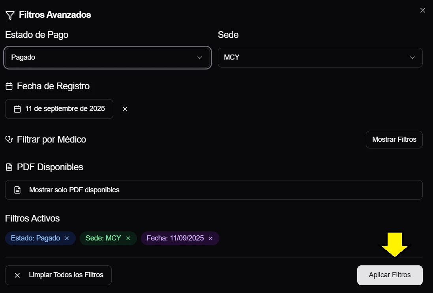Screen dimensions: 433x293
Task: Clear the selected registration date
Action: [x=125, y=109]
